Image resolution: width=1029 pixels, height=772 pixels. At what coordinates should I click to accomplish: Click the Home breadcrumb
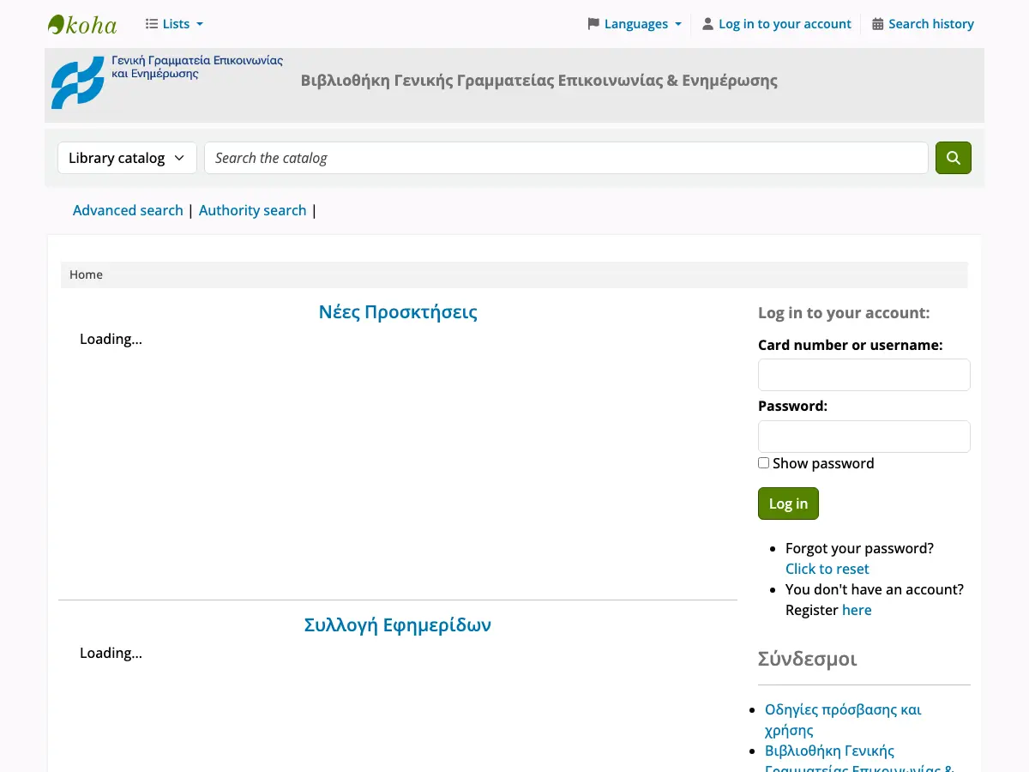click(86, 274)
